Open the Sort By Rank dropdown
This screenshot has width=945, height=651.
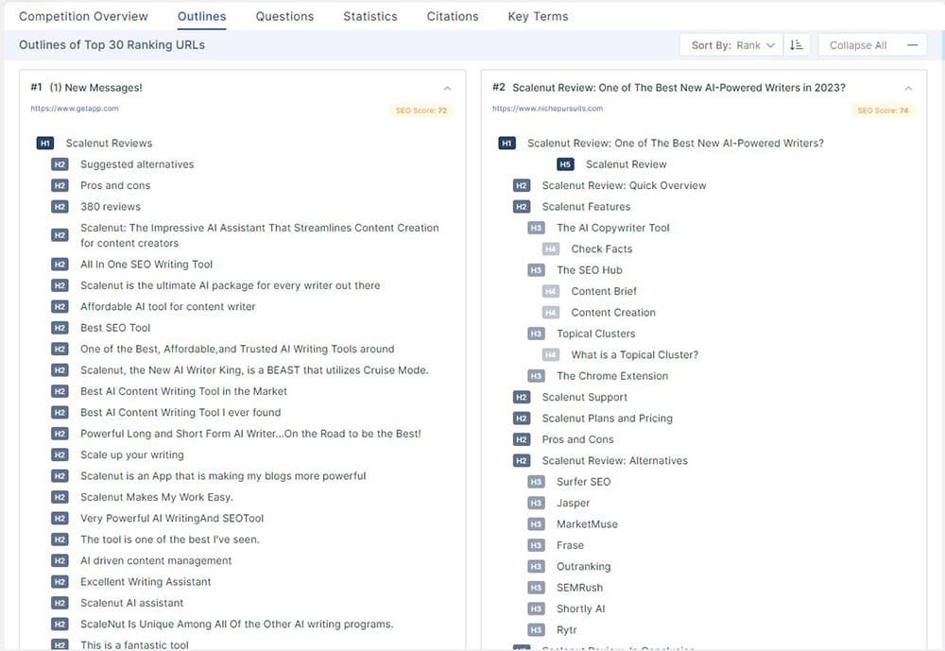click(732, 45)
